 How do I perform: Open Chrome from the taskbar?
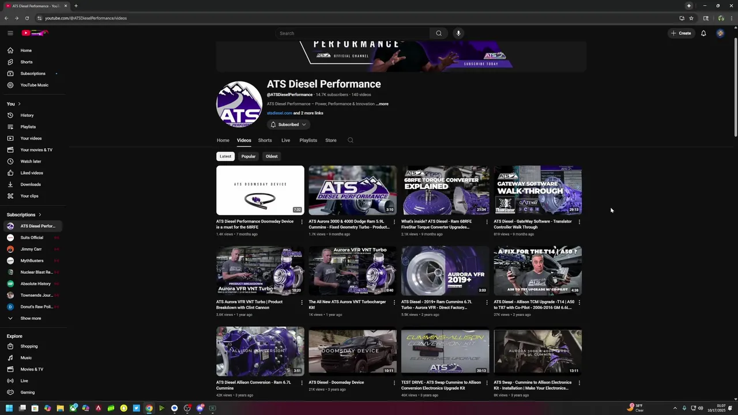coord(149,408)
